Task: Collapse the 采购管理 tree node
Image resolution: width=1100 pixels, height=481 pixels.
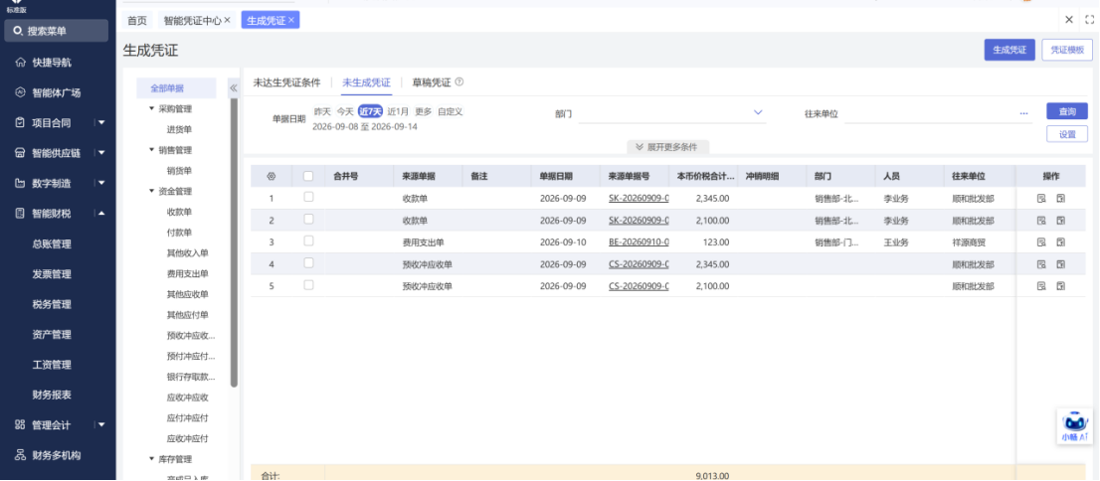Action: click(152, 108)
